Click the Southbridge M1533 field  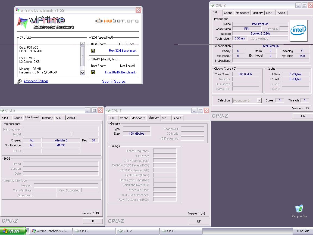pyautogui.click(x=61, y=145)
